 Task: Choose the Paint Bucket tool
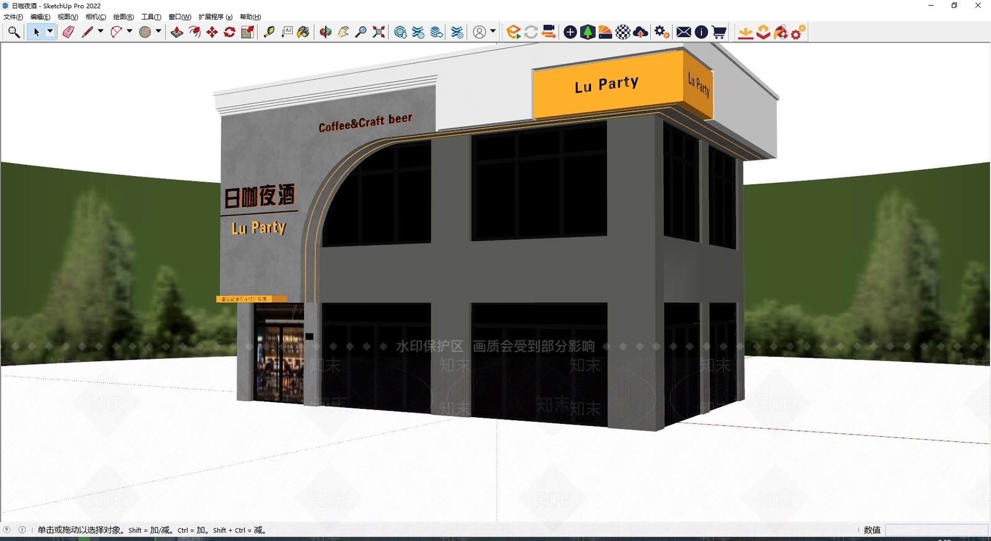(x=303, y=32)
